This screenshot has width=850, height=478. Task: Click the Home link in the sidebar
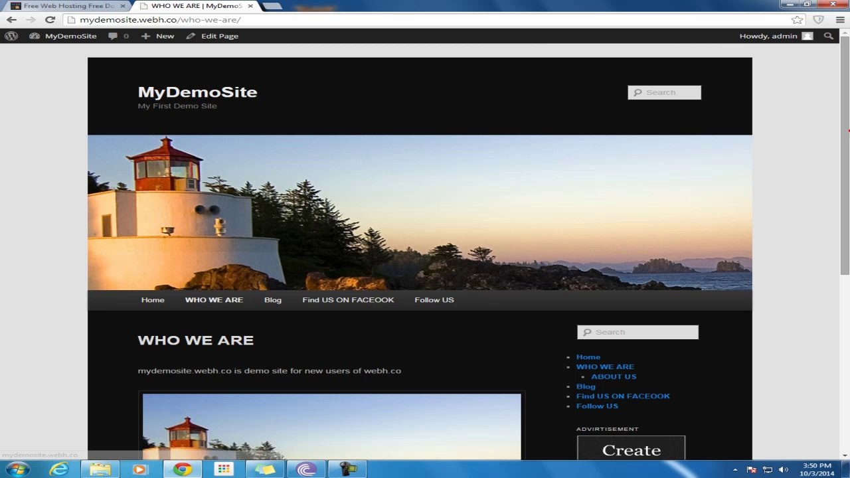click(x=588, y=357)
